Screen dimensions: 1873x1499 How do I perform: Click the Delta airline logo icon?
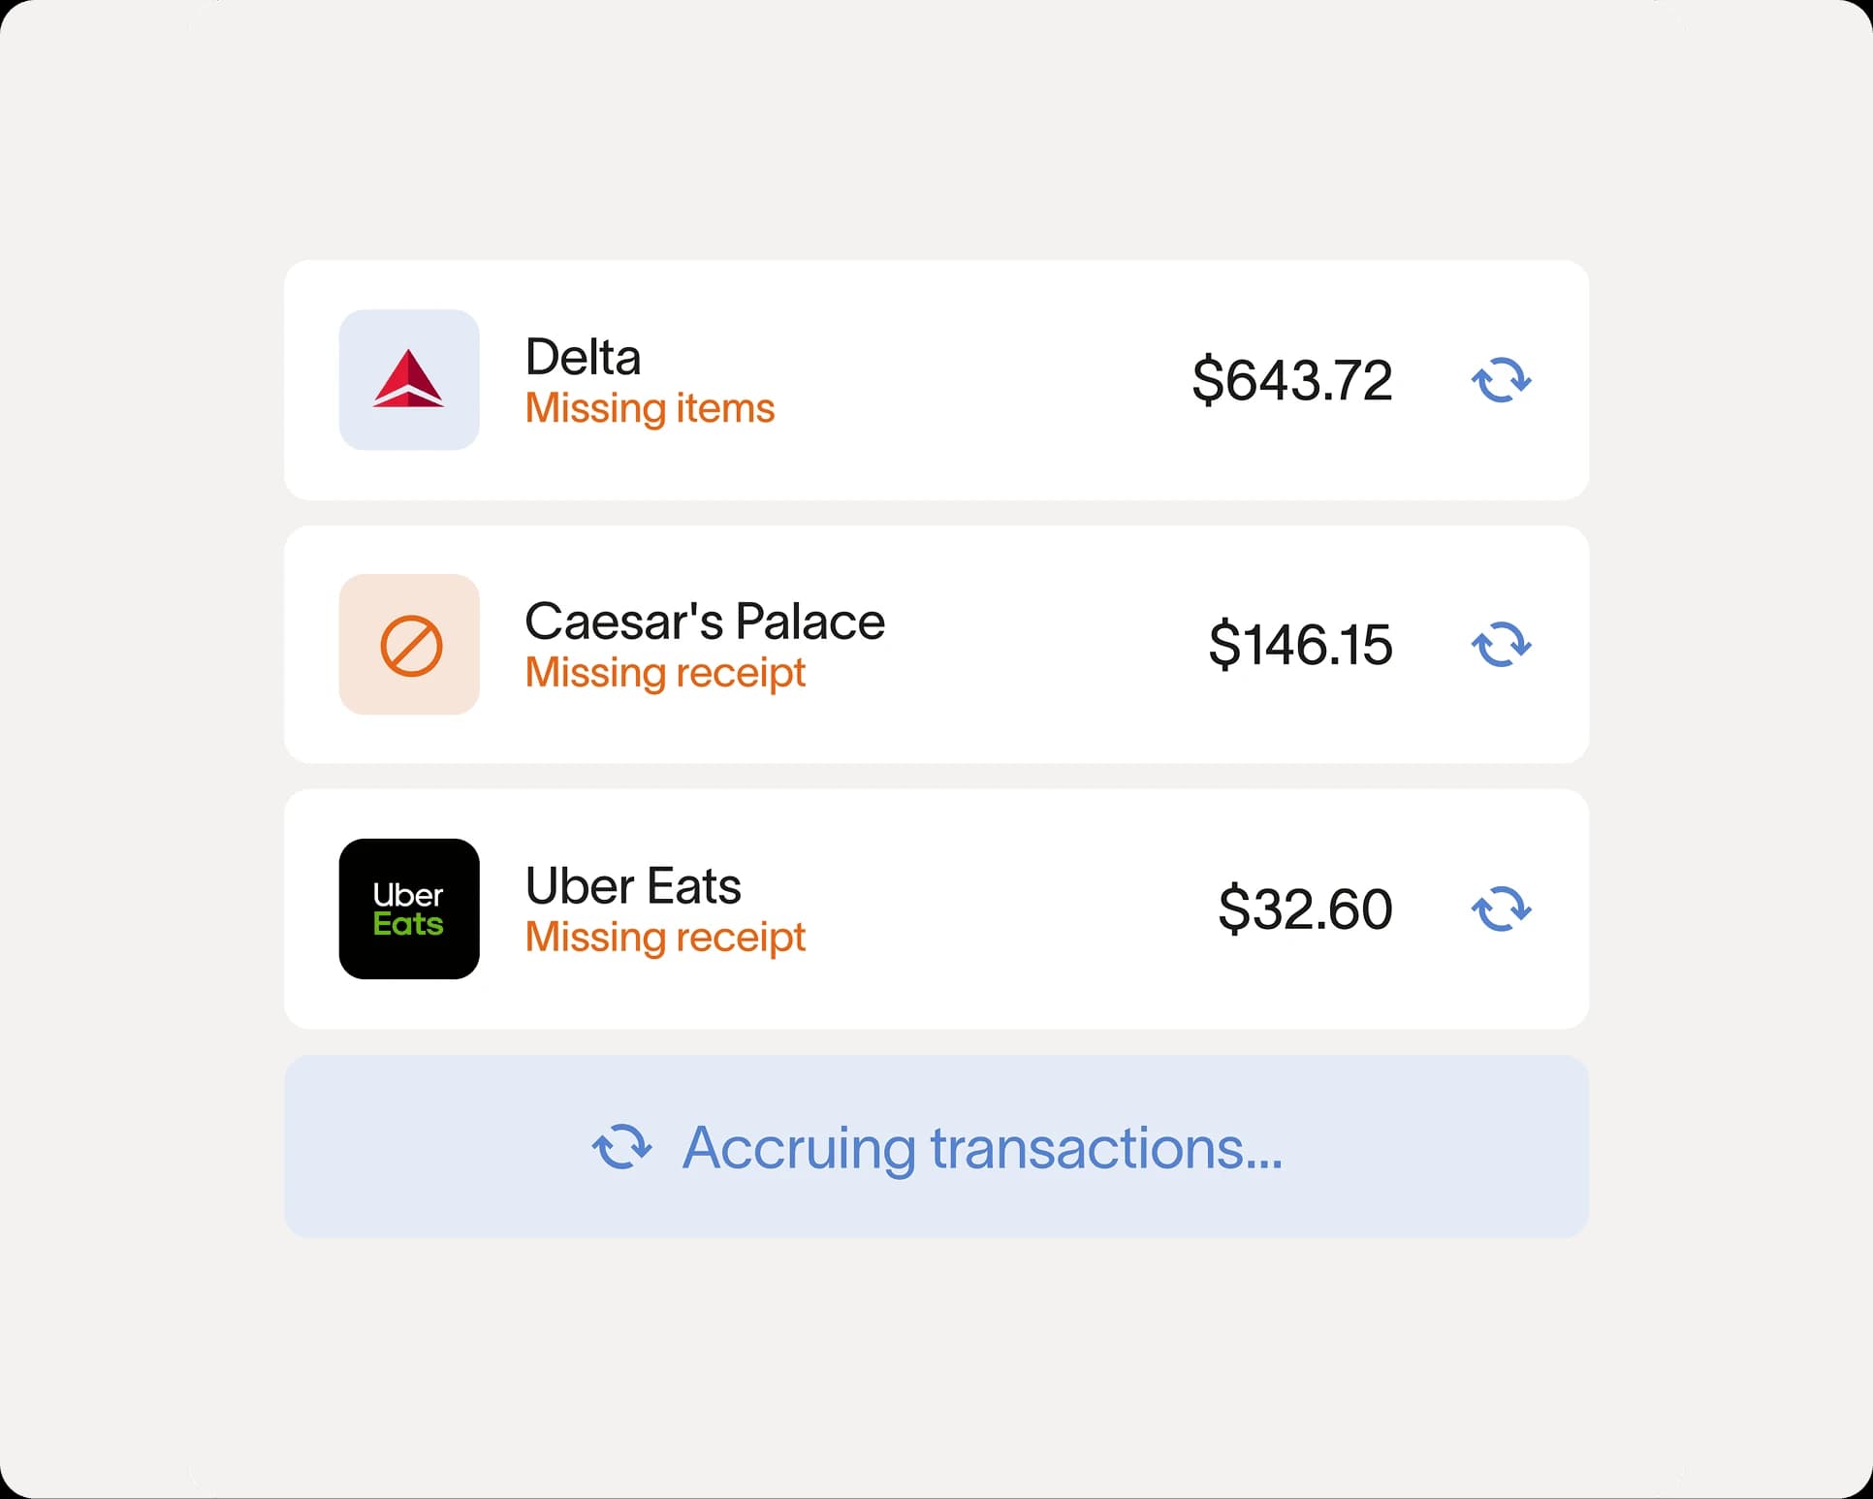pos(408,379)
